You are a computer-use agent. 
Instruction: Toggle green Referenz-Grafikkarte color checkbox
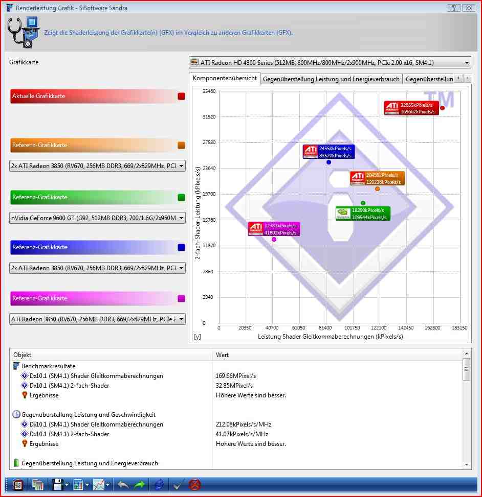coord(181,198)
